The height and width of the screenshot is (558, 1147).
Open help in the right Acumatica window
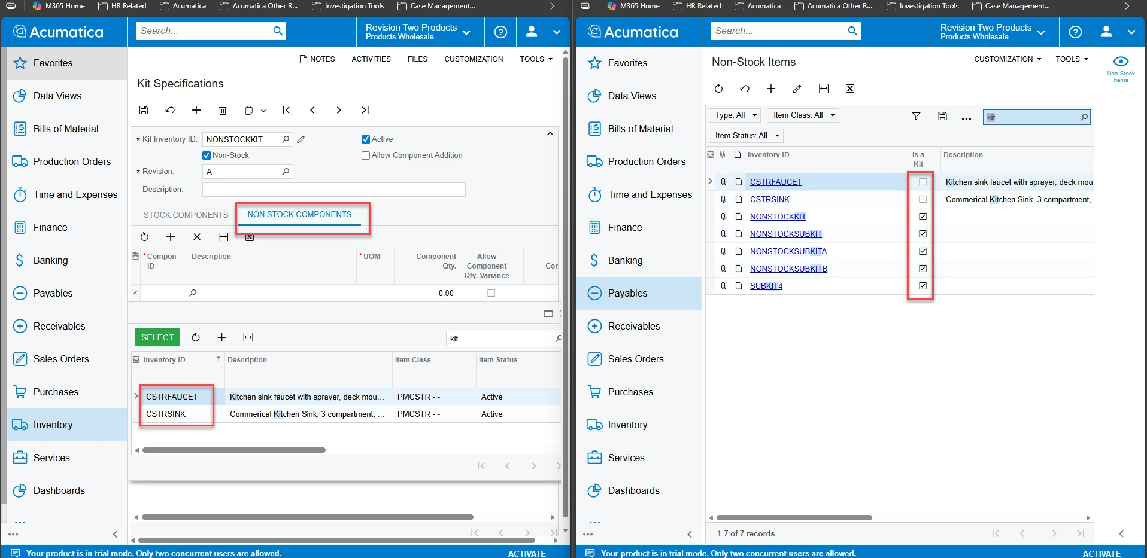tap(1075, 32)
